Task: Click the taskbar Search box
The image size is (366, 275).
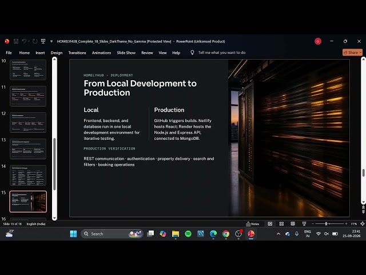Action: pyautogui.click(x=112, y=234)
